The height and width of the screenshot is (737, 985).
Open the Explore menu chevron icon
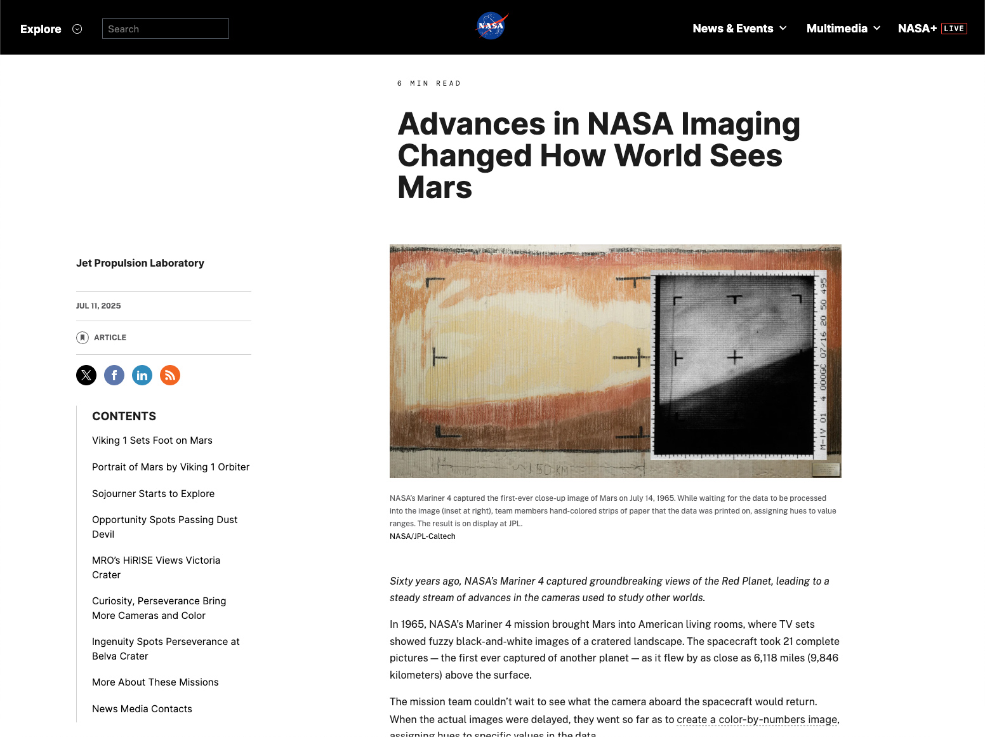(x=77, y=29)
